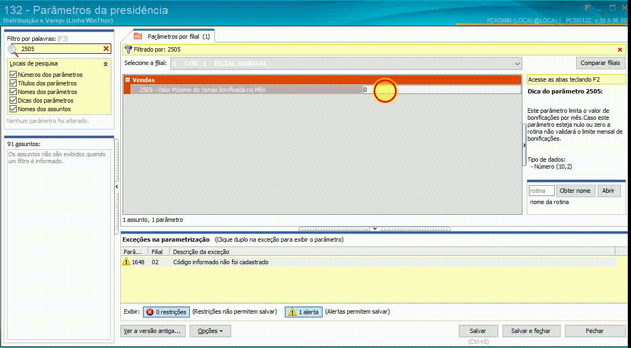Click the '1648' parameter cell
Screen dimensions: 631x348
click(x=138, y=262)
